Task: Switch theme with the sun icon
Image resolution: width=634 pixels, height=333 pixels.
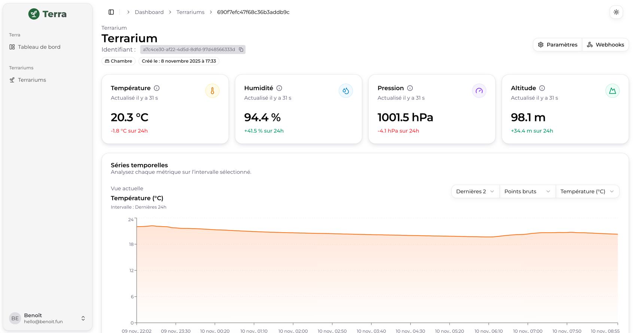Action: tap(616, 12)
